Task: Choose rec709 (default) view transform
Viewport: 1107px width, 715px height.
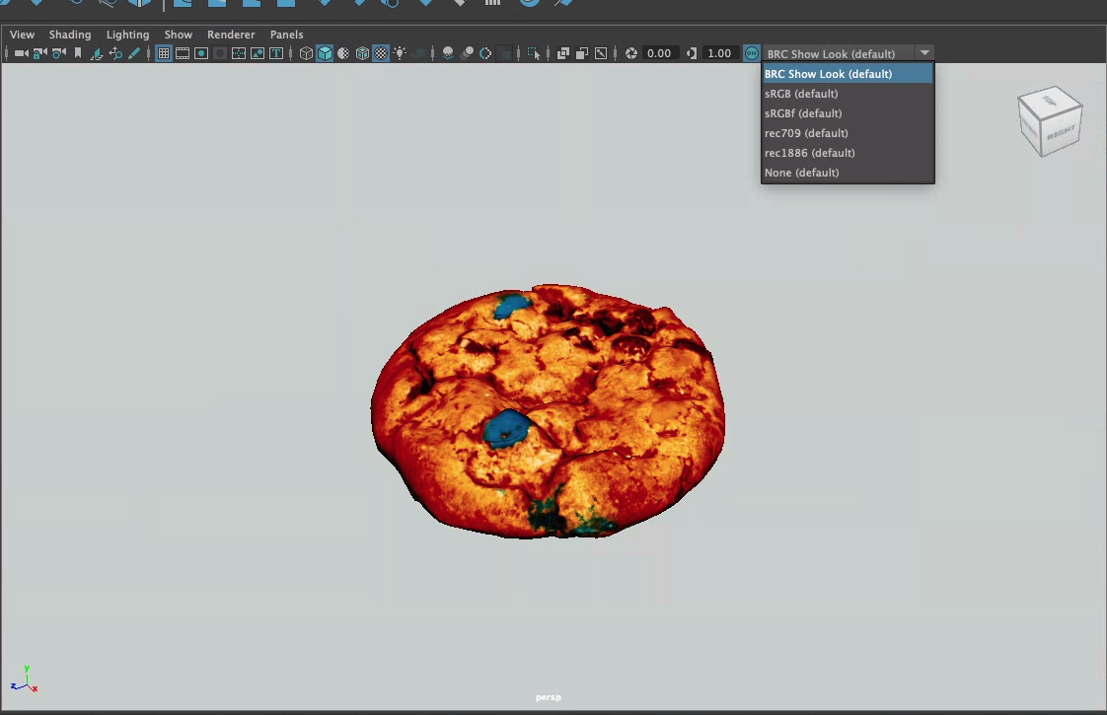Action: pyautogui.click(x=806, y=133)
